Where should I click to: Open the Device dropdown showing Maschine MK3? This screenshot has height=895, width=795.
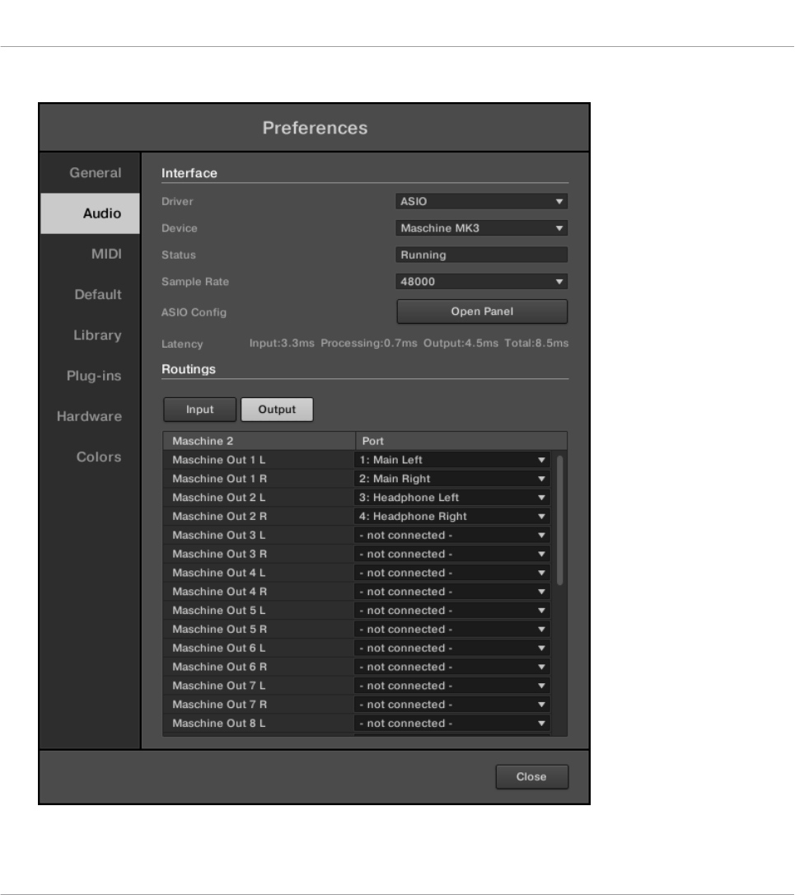(482, 228)
